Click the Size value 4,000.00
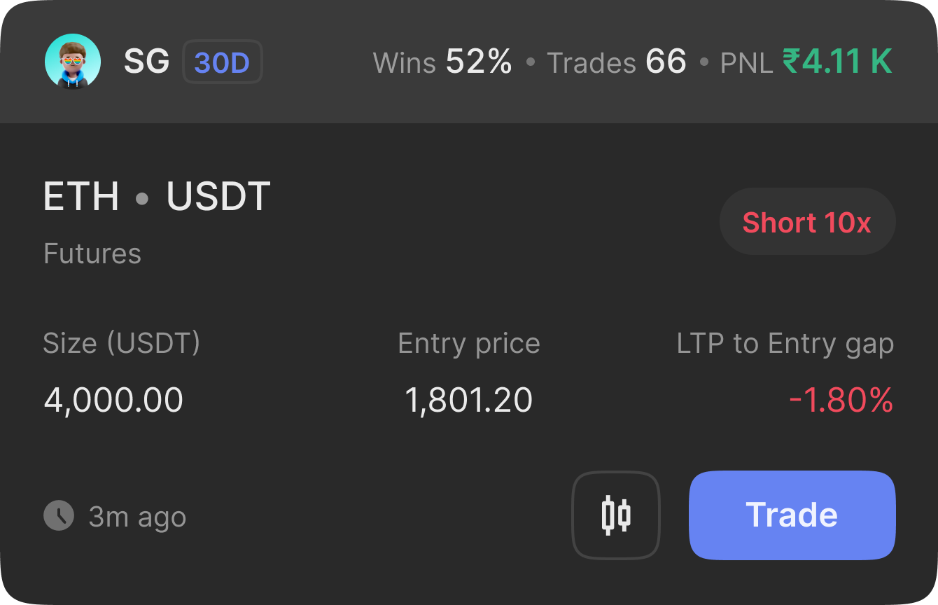 coord(113,400)
